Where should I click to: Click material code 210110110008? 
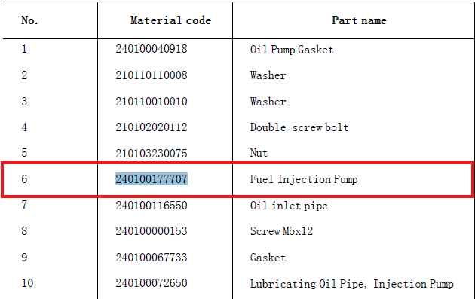(x=152, y=75)
